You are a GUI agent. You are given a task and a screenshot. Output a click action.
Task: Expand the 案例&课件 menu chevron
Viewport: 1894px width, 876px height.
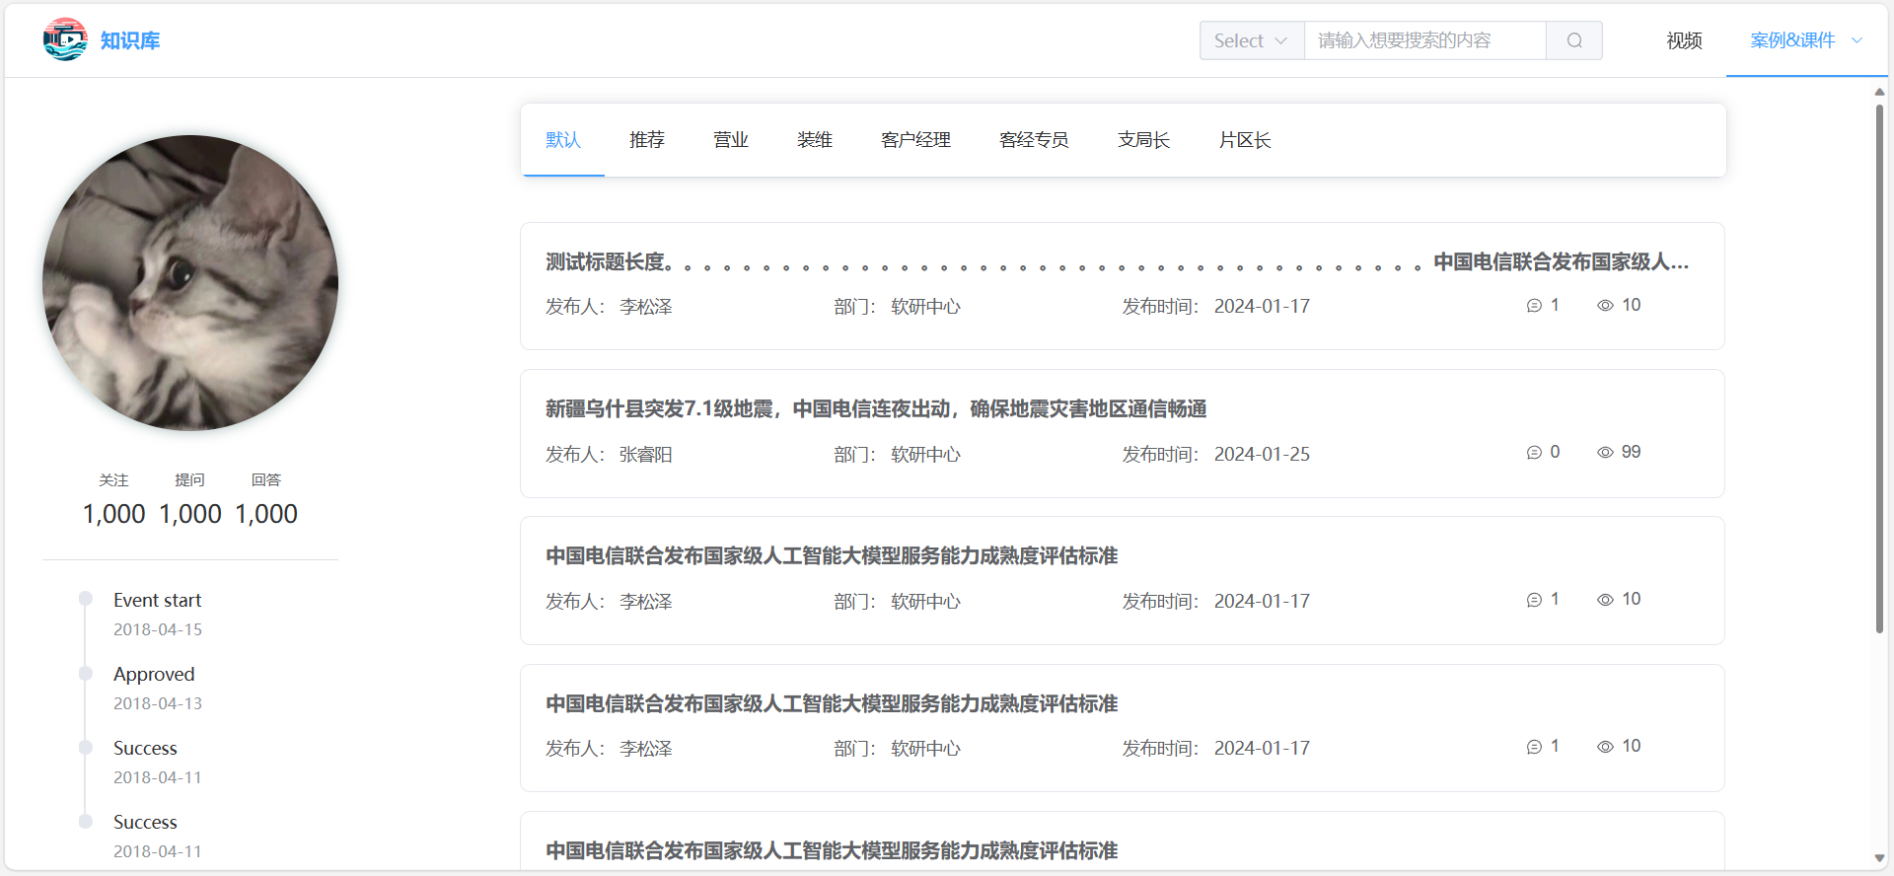1857,40
